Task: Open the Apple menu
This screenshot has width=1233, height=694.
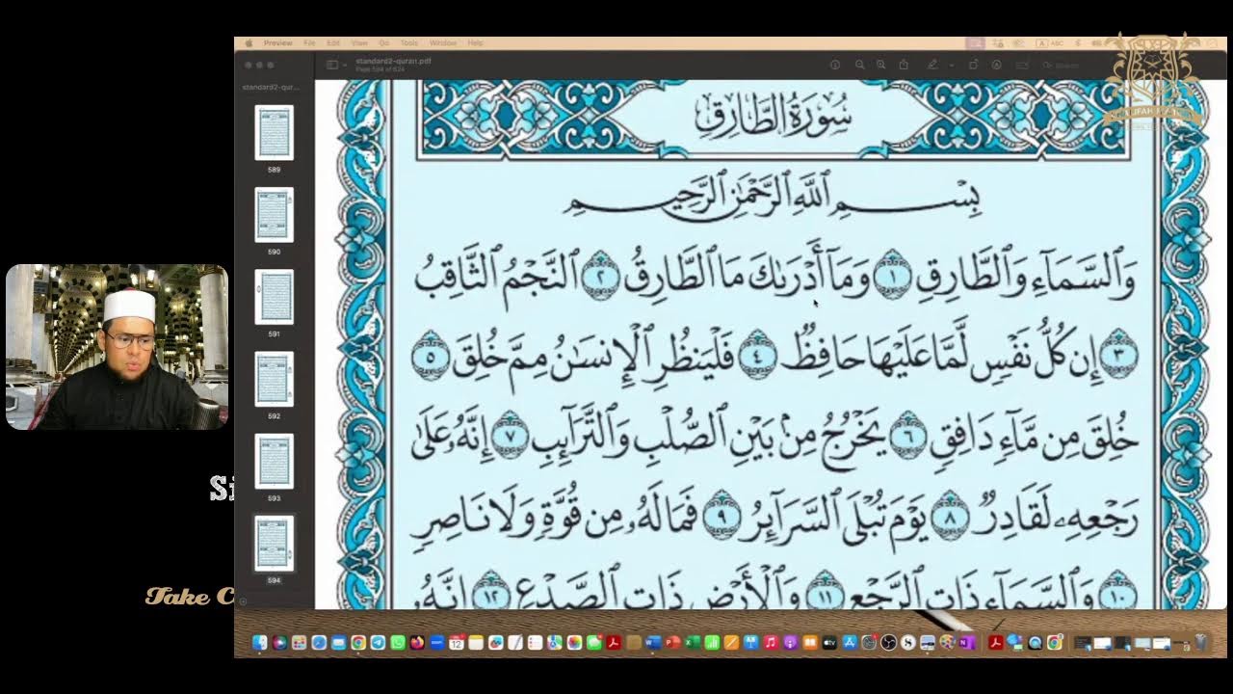Action: (x=248, y=42)
